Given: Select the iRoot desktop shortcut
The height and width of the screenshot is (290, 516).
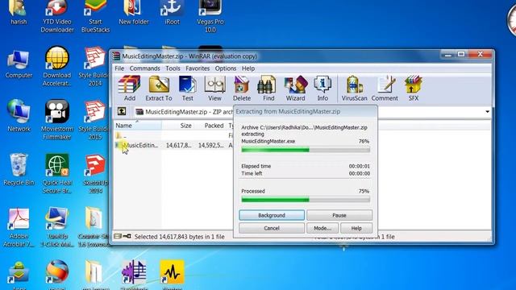Looking at the screenshot, I should click(x=172, y=13).
